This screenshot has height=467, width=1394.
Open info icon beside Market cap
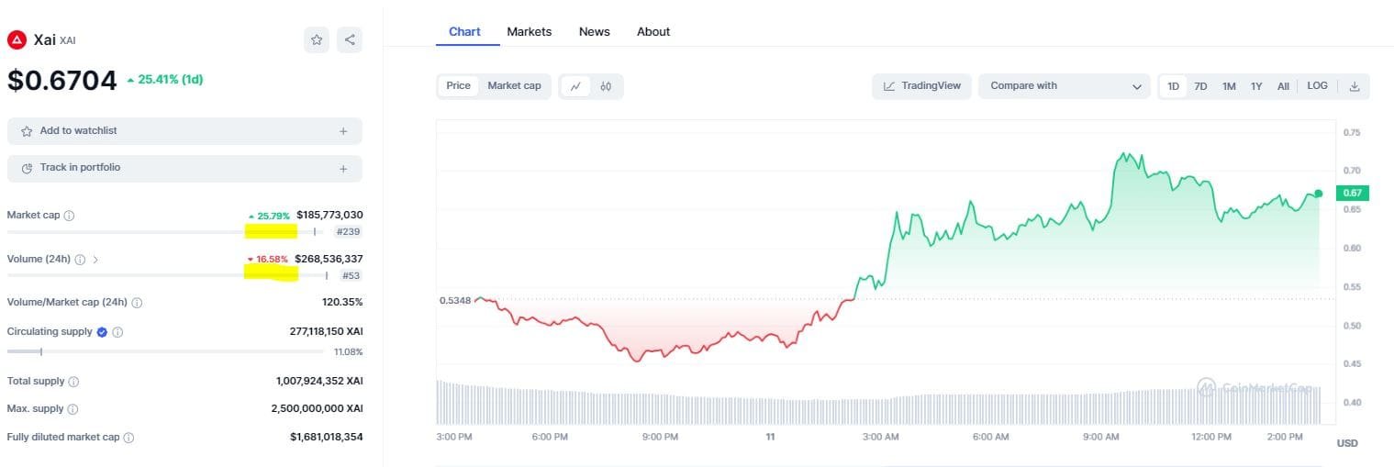coord(70,216)
